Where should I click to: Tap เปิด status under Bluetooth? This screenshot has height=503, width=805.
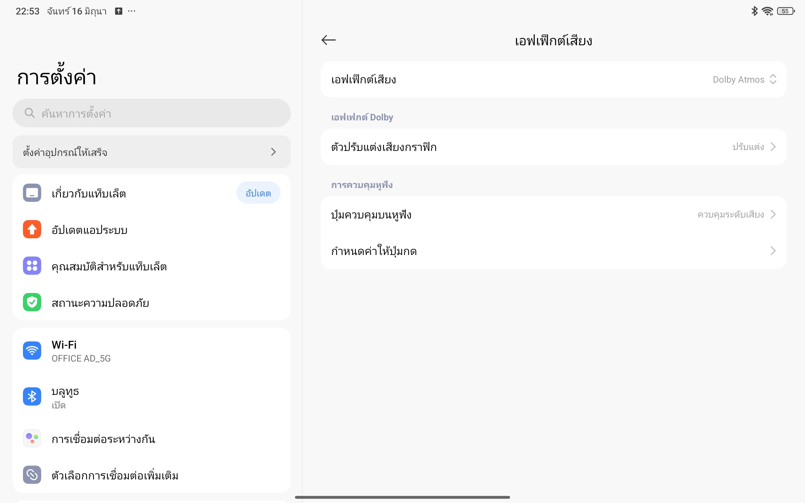coord(58,405)
